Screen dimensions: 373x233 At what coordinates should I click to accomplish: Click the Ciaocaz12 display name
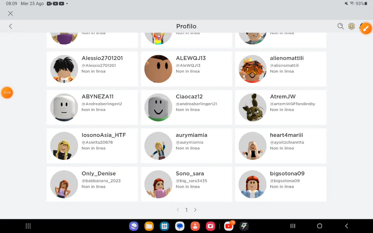click(x=189, y=97)
